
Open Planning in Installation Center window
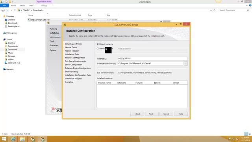(53, 29)
